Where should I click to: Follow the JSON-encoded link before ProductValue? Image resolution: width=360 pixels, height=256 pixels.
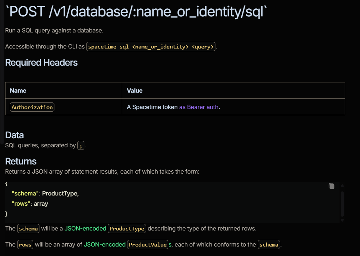pos(104,245)
